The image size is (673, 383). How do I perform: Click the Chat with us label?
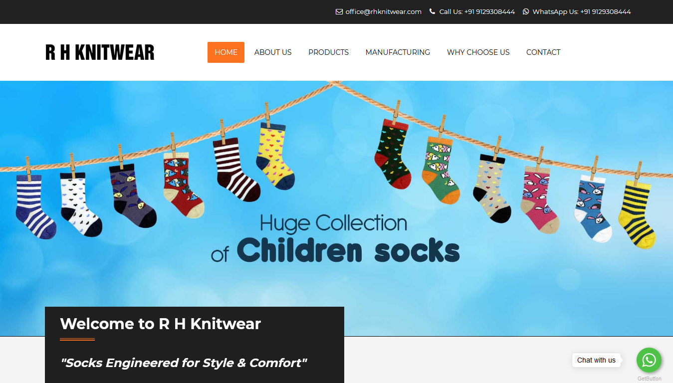[596, 360]
